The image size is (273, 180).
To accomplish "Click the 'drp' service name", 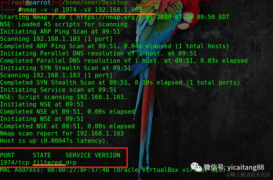I will coord(71,163).
